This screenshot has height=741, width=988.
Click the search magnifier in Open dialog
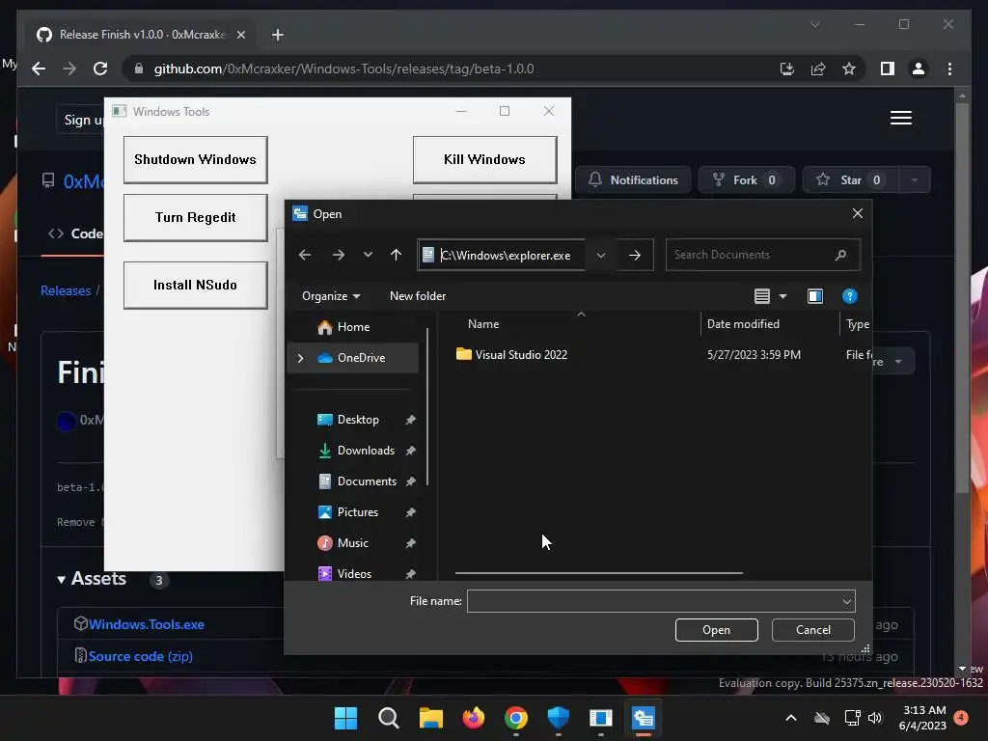point(840,255)
